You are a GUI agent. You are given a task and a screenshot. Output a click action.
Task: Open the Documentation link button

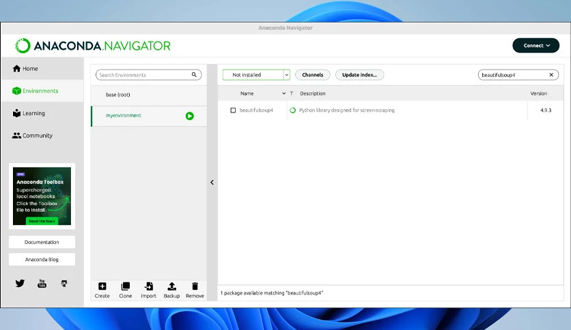(42, 242)
